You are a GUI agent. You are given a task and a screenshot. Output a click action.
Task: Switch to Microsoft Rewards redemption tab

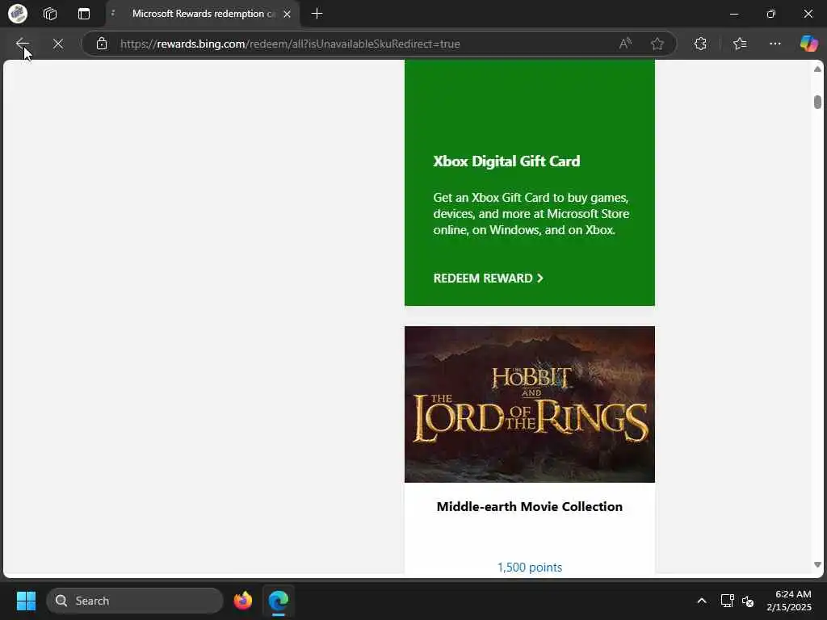[x=203, y=14]
